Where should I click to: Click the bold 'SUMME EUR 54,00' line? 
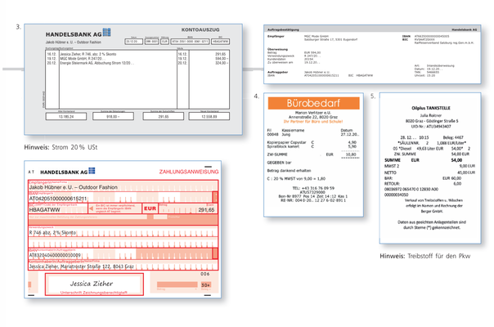(x=424, y=160)
